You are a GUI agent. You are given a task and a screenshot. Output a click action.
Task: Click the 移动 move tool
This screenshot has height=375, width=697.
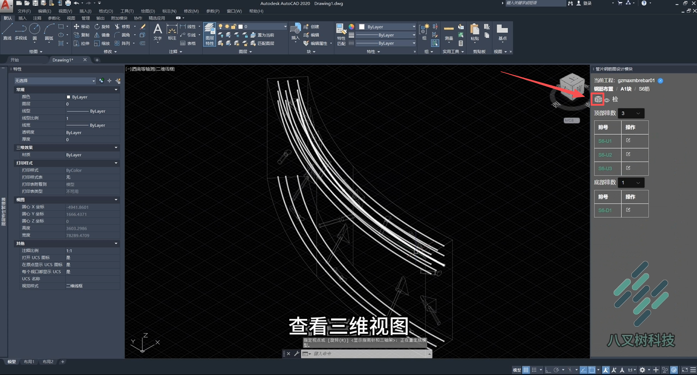click(82, 26)
